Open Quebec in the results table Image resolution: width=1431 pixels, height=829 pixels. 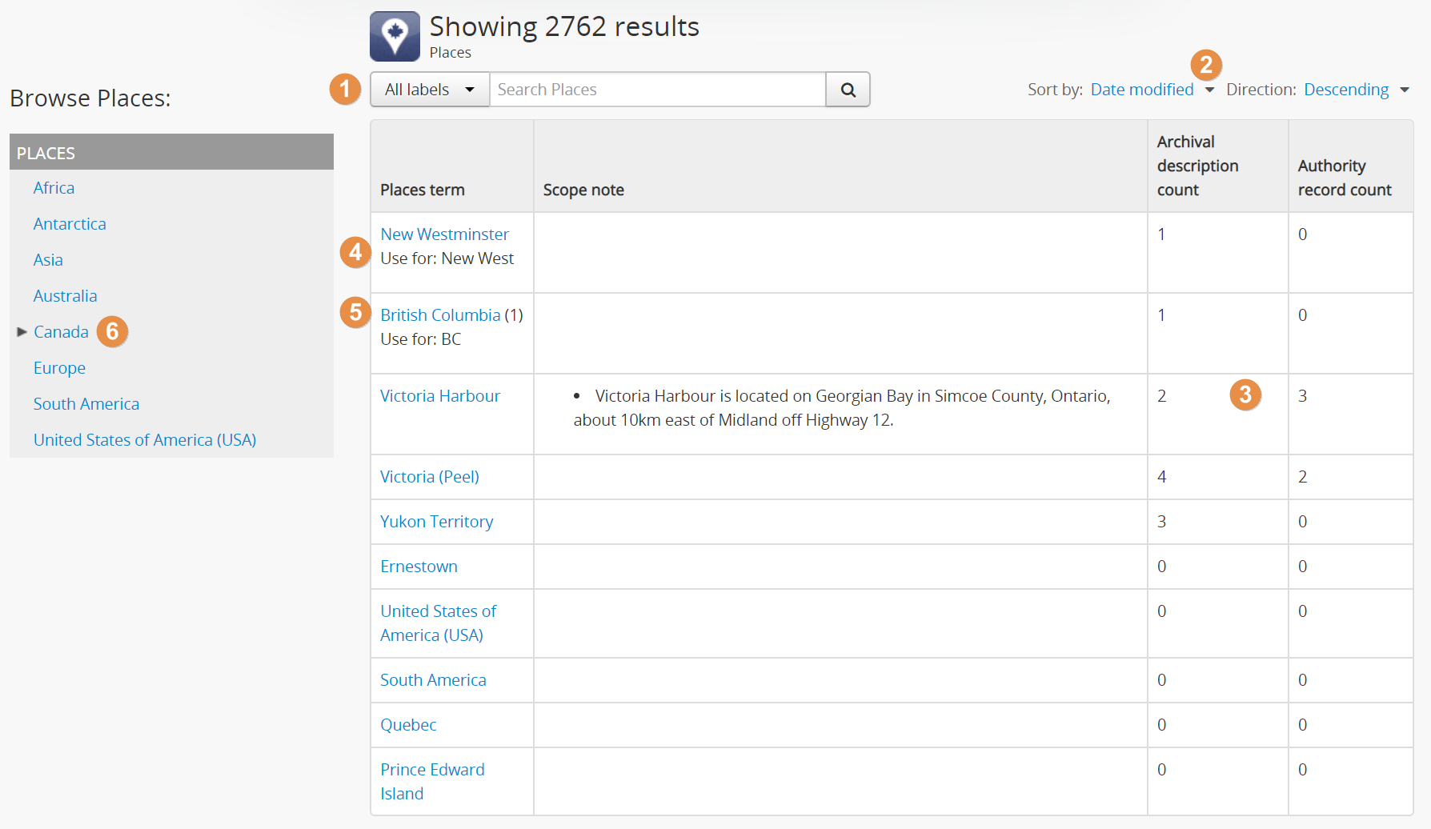tap(408, 725)
